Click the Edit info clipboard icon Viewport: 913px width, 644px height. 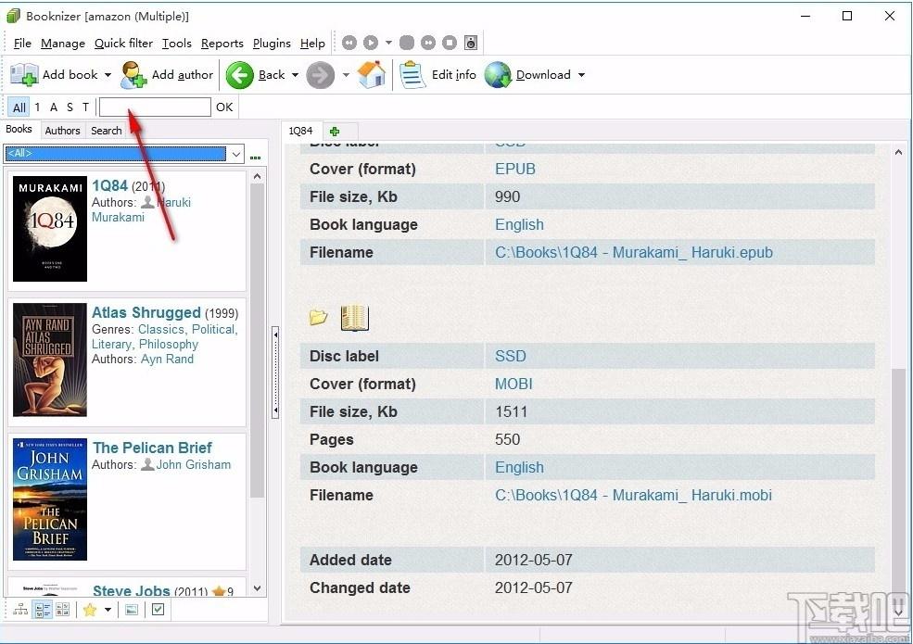click(x=412, y=75)
